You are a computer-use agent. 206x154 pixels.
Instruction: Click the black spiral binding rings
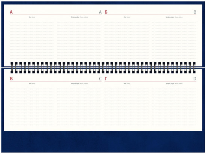[103, 68]
